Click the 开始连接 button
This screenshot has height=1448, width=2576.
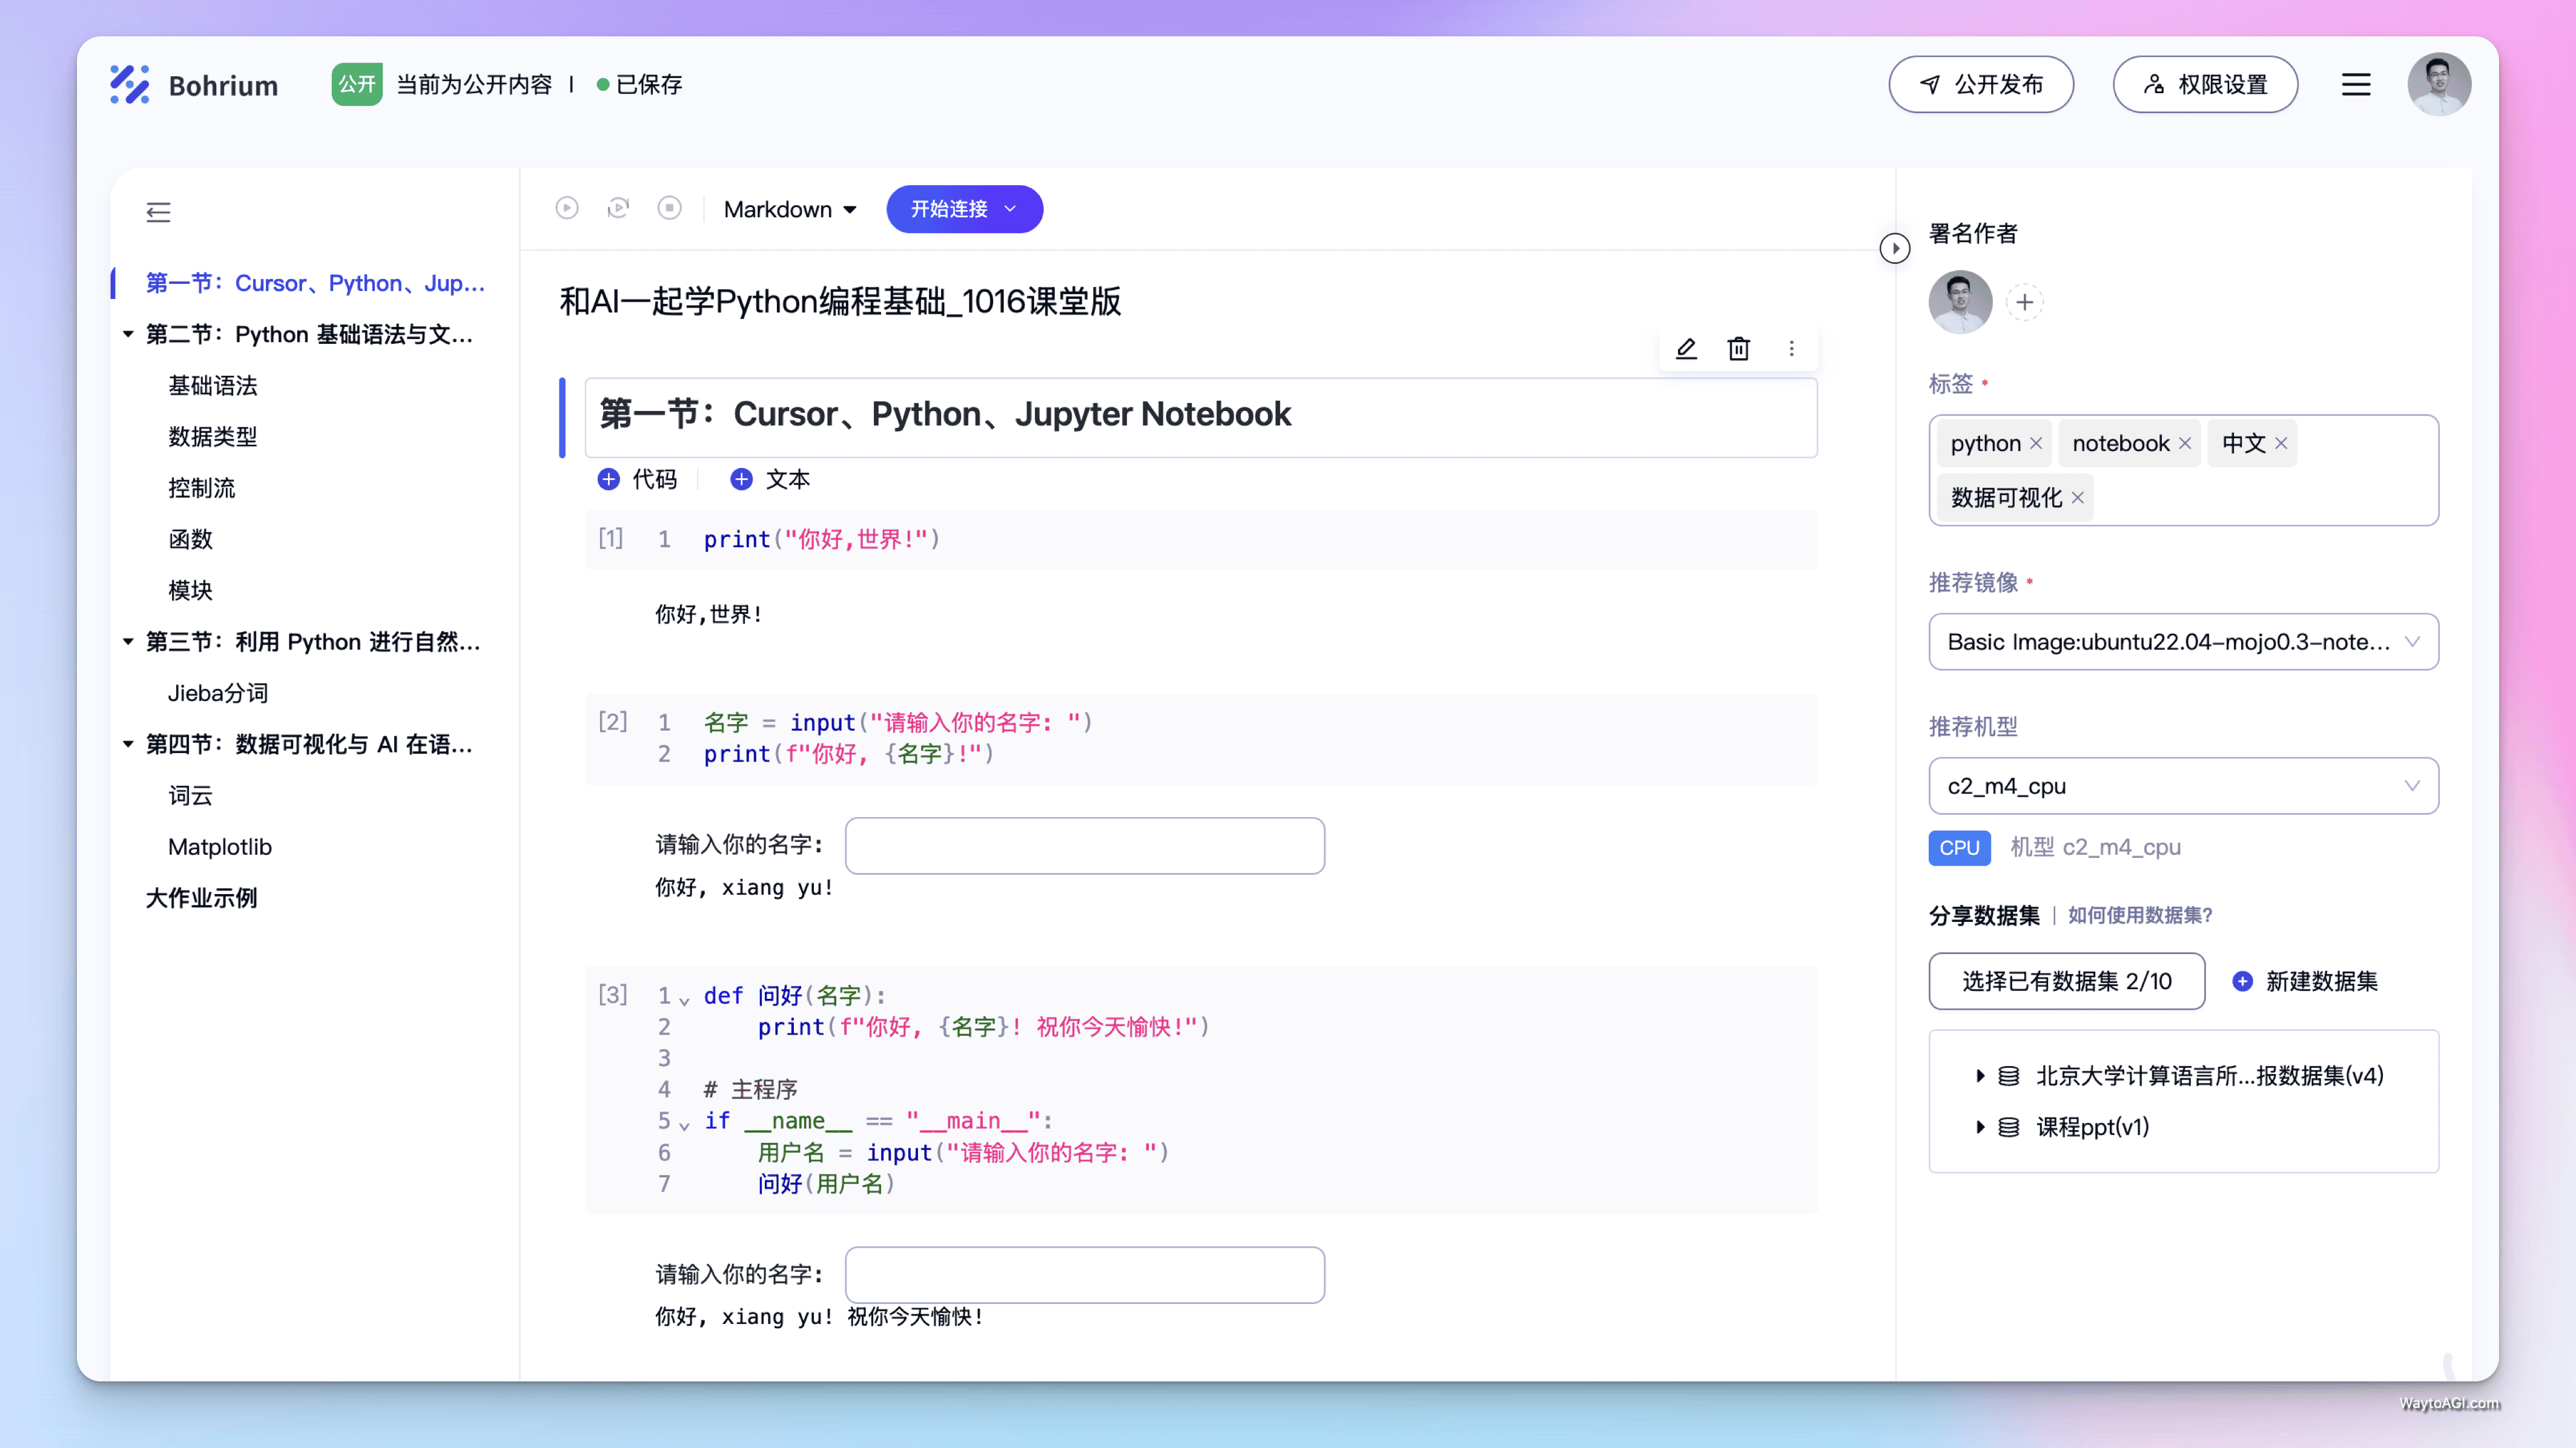pyautogui.click(x=964, y=209)
